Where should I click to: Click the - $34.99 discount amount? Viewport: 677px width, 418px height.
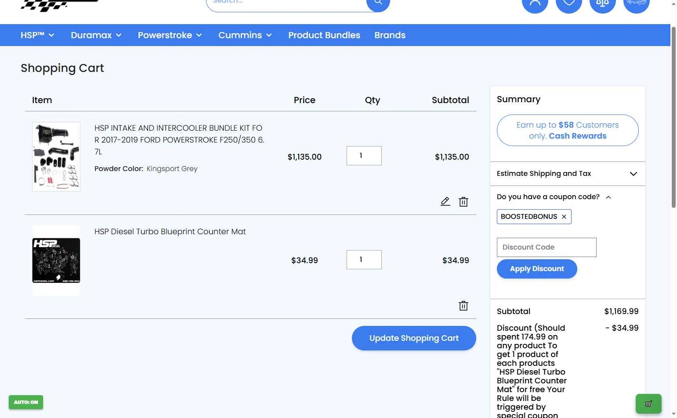(x=622, y=328)
